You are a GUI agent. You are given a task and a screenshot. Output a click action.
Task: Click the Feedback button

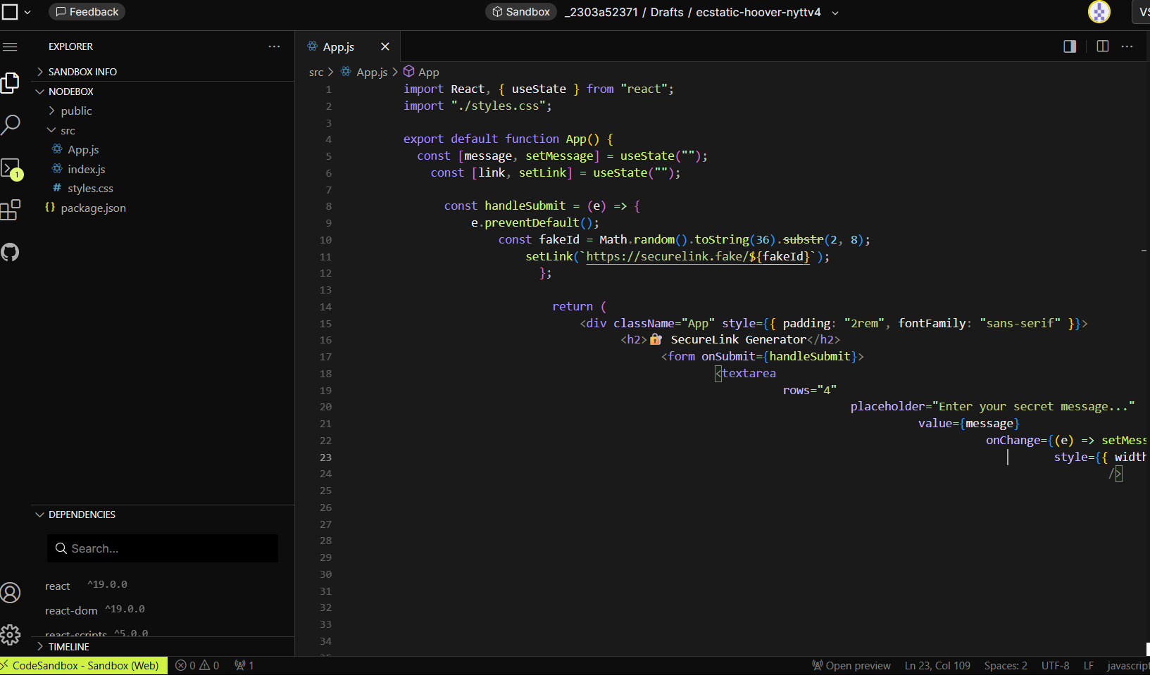87,12
